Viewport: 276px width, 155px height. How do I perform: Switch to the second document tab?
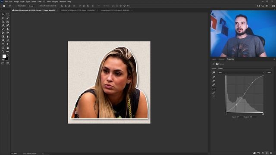pyautogui.click(x=78, y=10)
